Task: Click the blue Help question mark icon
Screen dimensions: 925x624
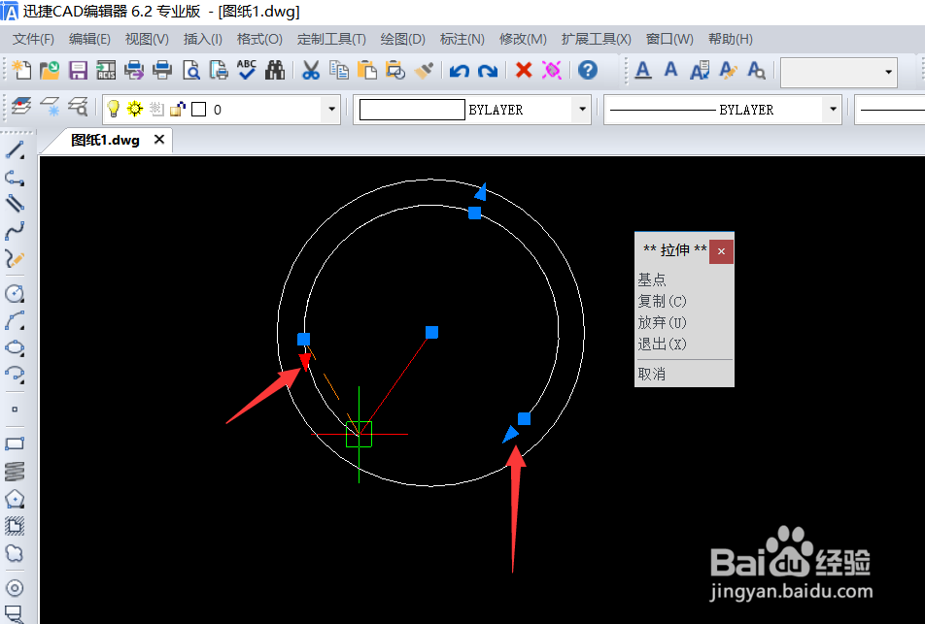Action: 588,70
